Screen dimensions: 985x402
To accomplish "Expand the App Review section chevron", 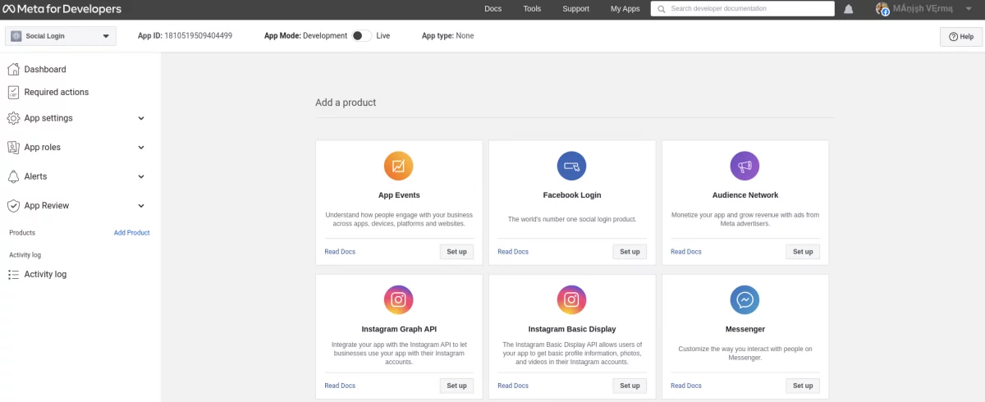I will tap(141, 206).
